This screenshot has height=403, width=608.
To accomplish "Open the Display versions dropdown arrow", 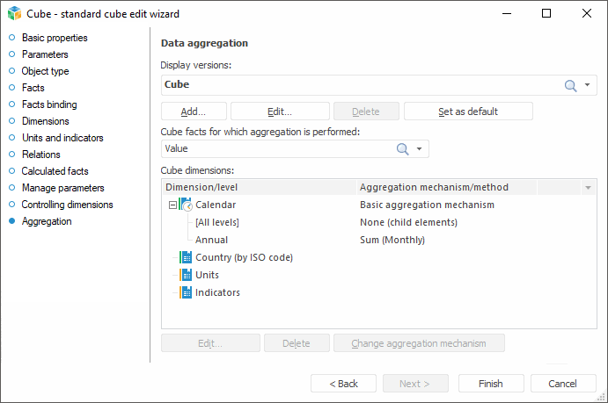I will tap(588, 85).
